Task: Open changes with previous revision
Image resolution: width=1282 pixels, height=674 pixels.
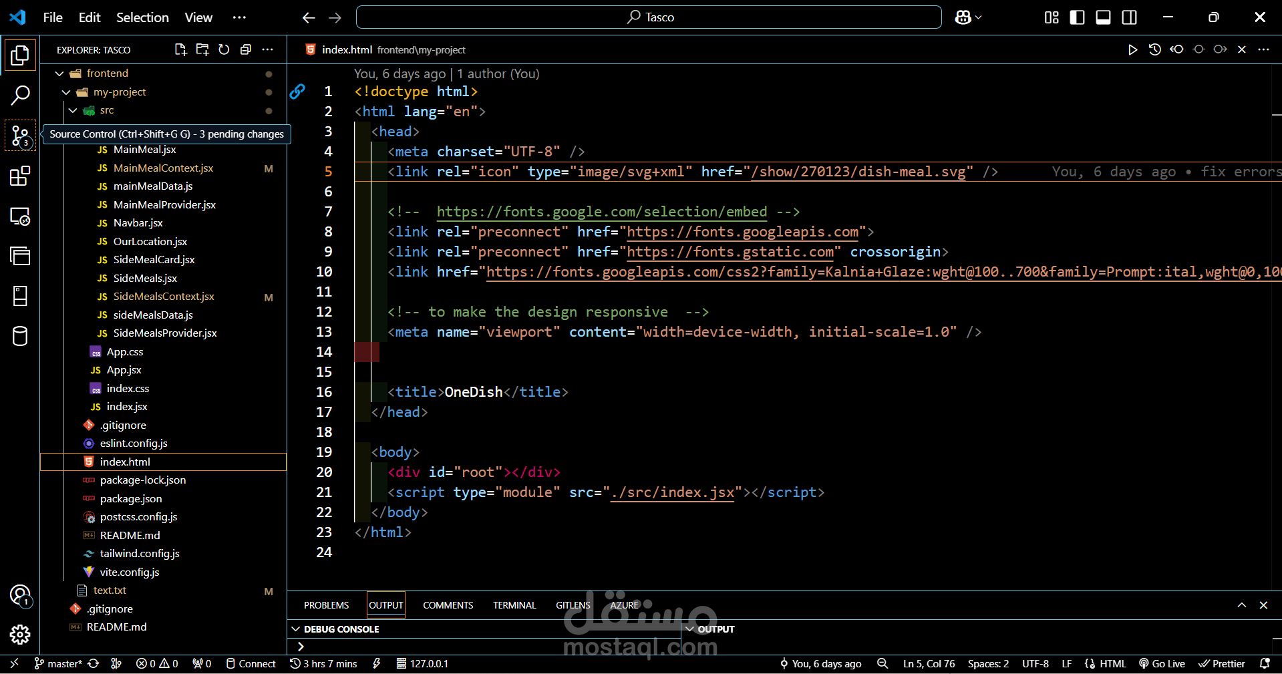Action: pos(1176,49)
